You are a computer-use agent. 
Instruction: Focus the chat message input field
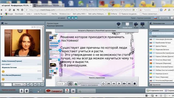pyautogui.click(x=8, y=85)
